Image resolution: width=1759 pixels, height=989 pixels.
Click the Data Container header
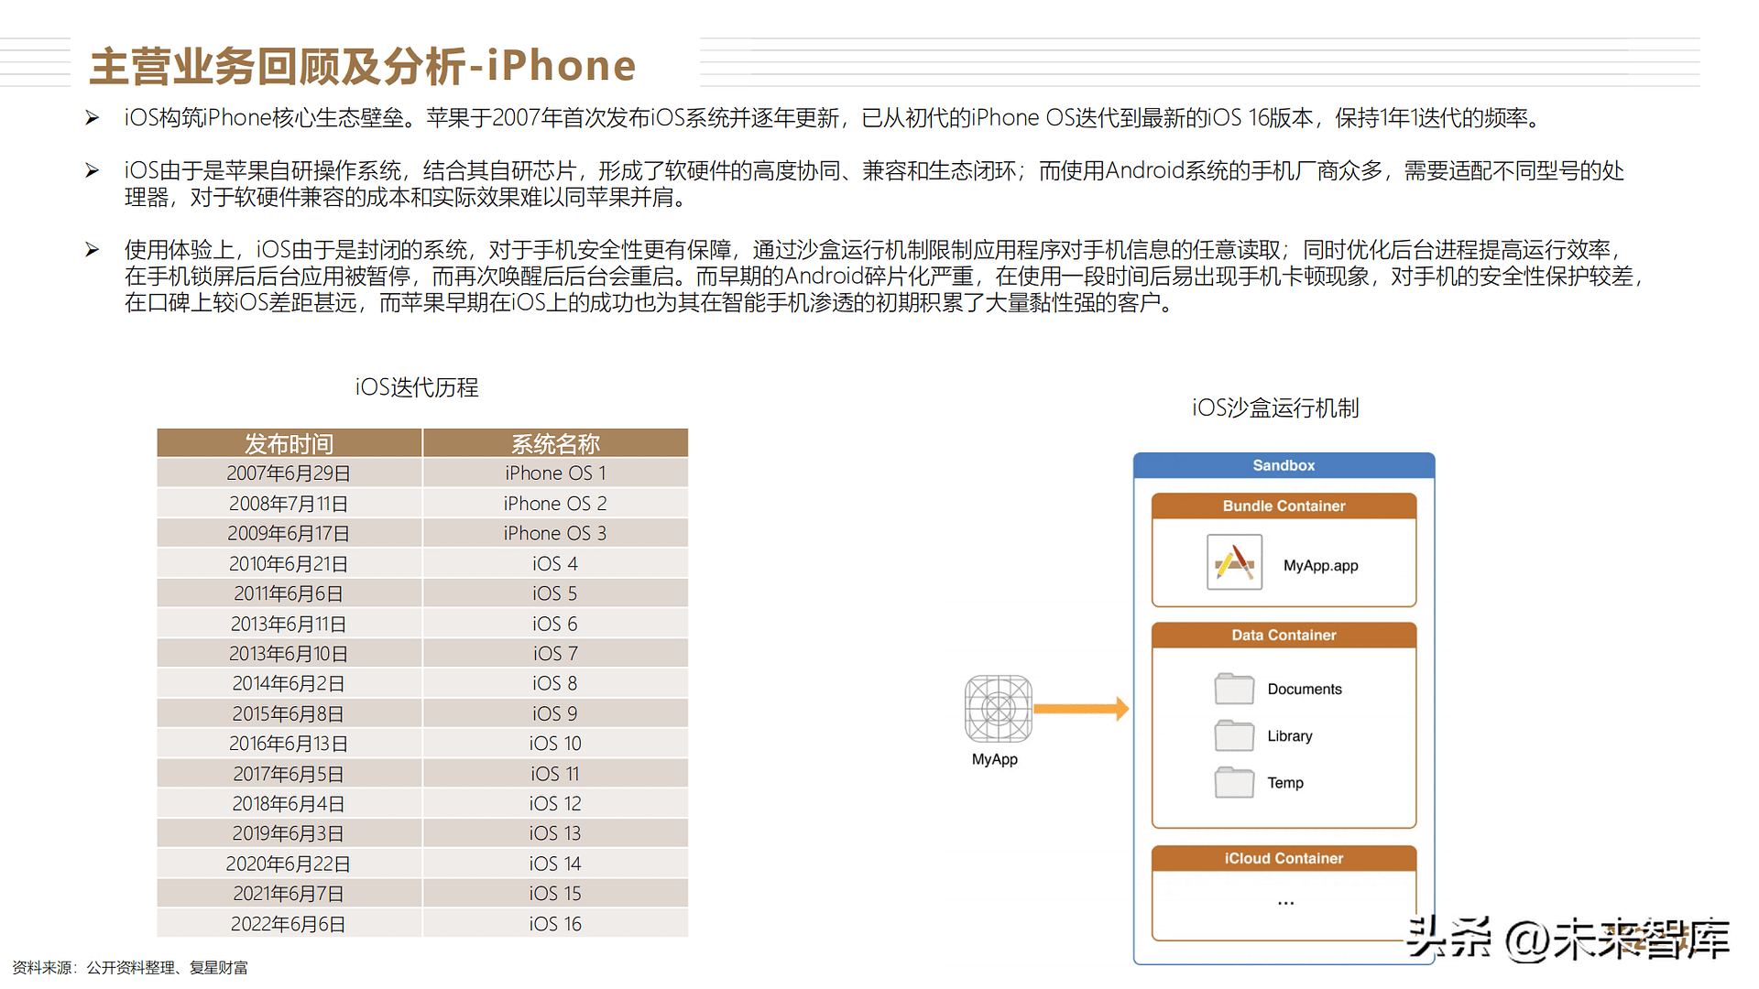point(1284,635)
